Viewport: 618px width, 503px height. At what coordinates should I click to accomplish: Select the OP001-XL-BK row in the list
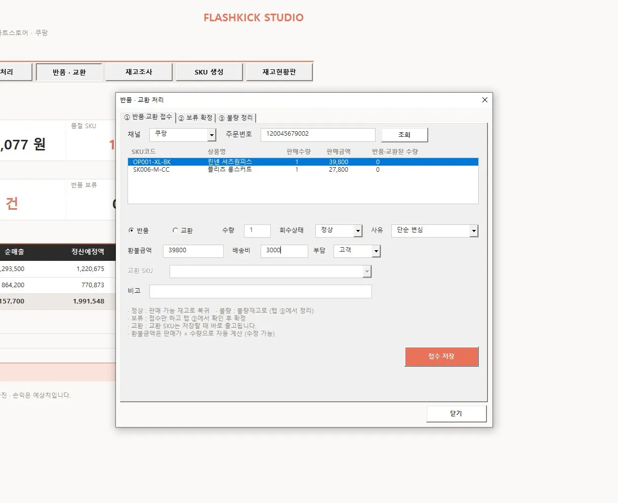[x=303, y=162]
